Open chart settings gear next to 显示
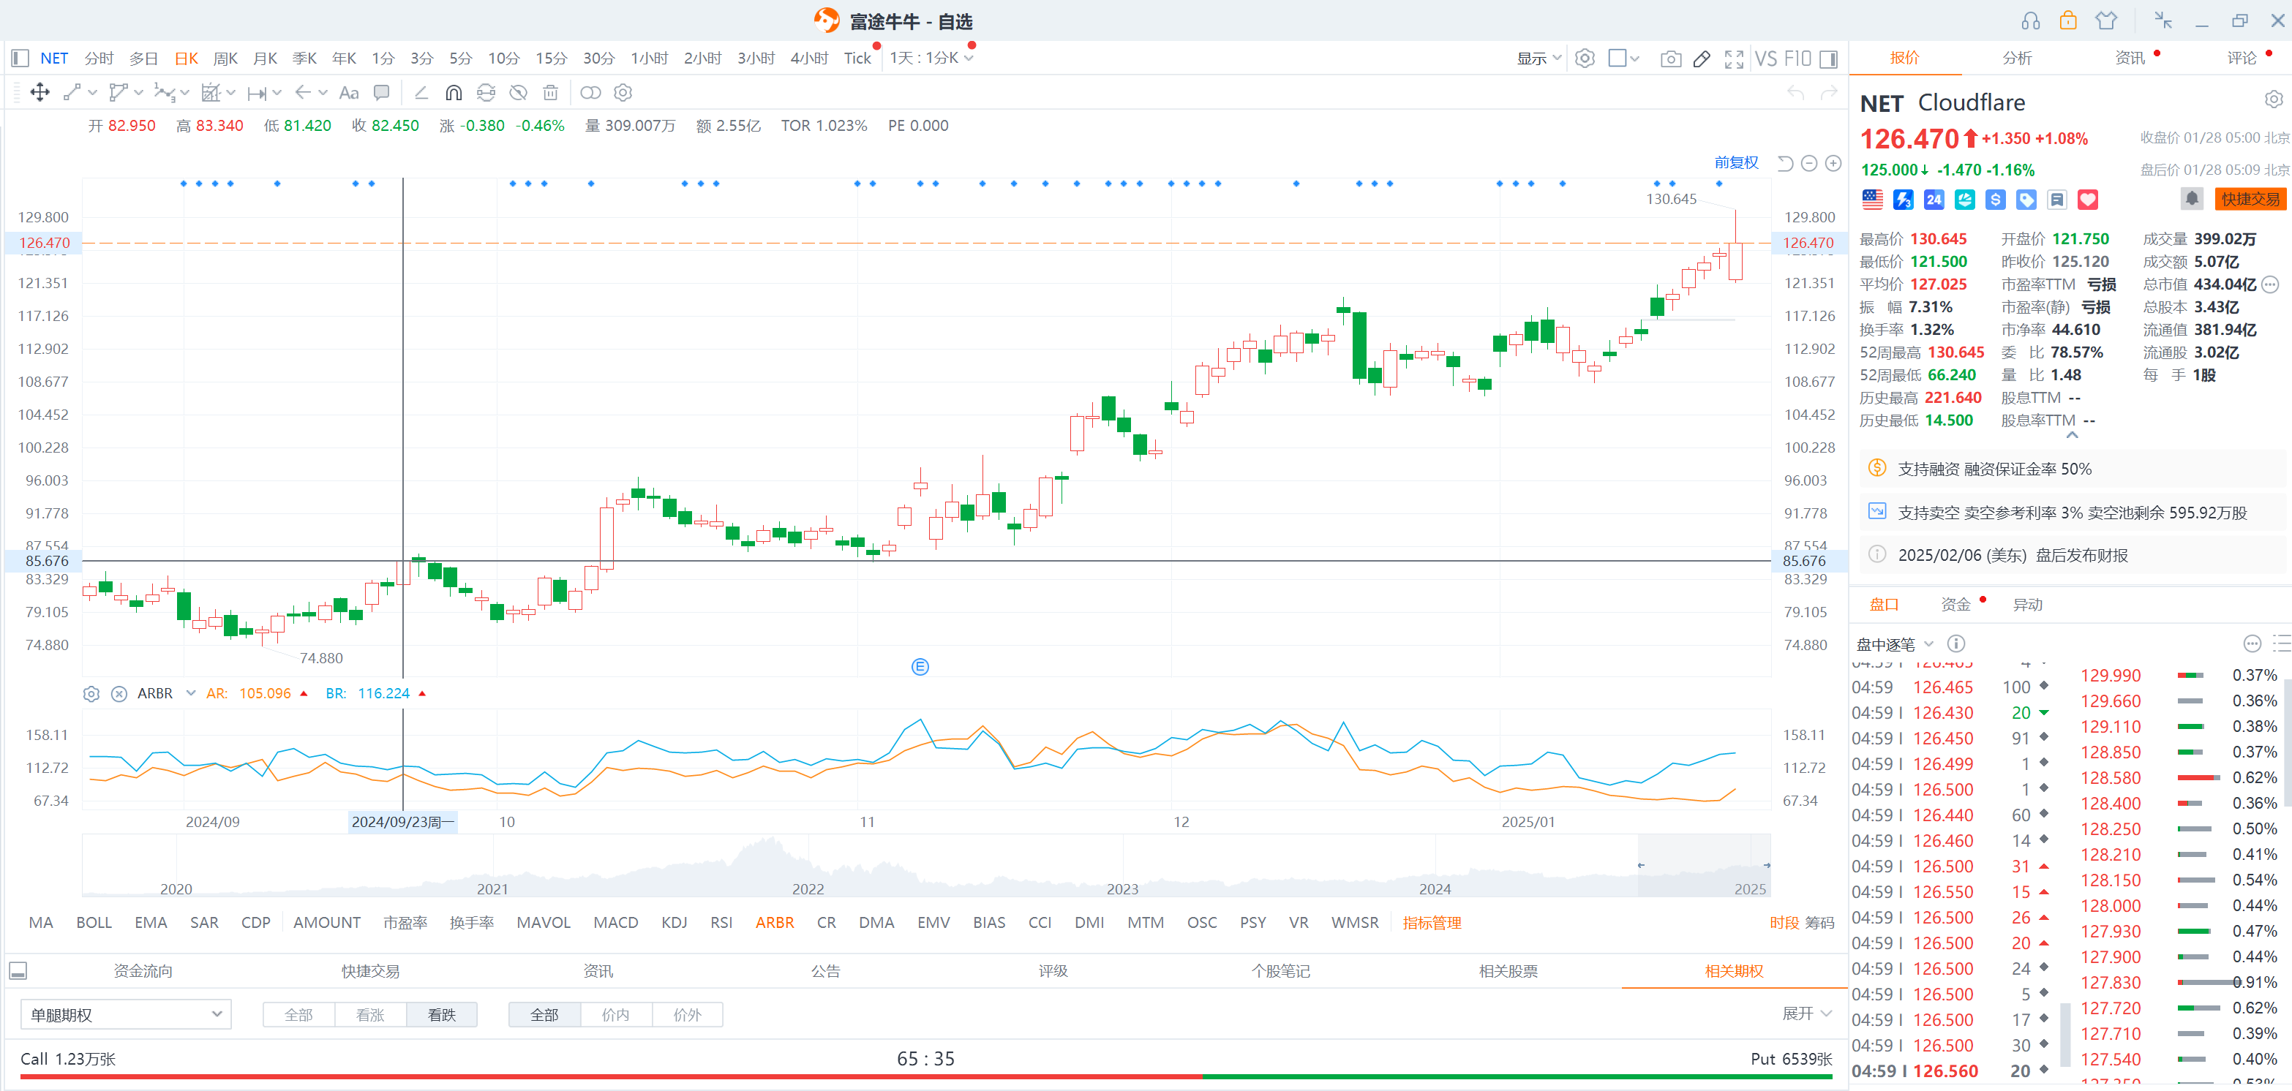The image size is (2292, 1091). pos(1585,58)
